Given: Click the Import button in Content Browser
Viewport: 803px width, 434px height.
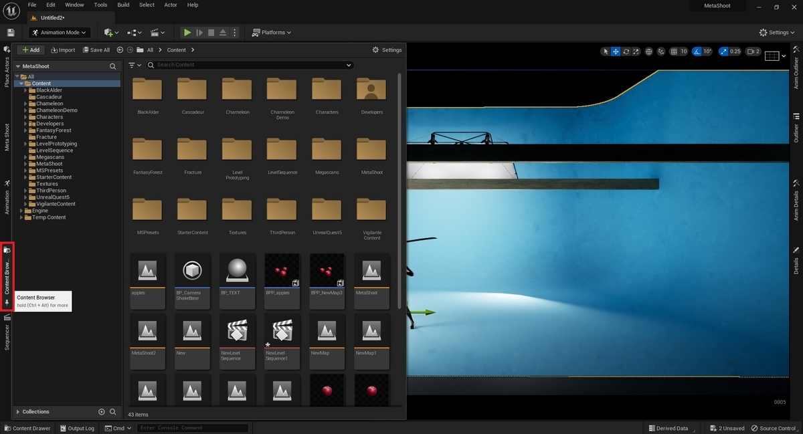Looking at the screenshot, I should click(x=62, y=49).
